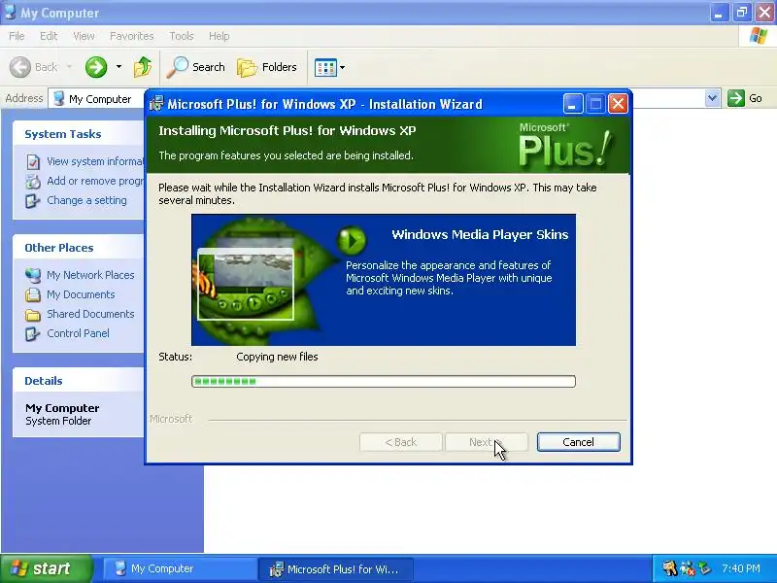777x583 pixels.
Task: Open the Edit menu
Action: tap(49, 36)
